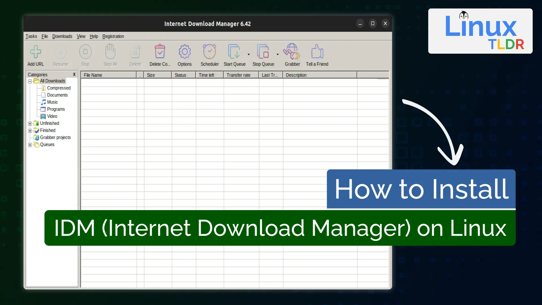Sort by Description column header
The image size is (542, 305).
pyautogui.click(x=320, y=75)
